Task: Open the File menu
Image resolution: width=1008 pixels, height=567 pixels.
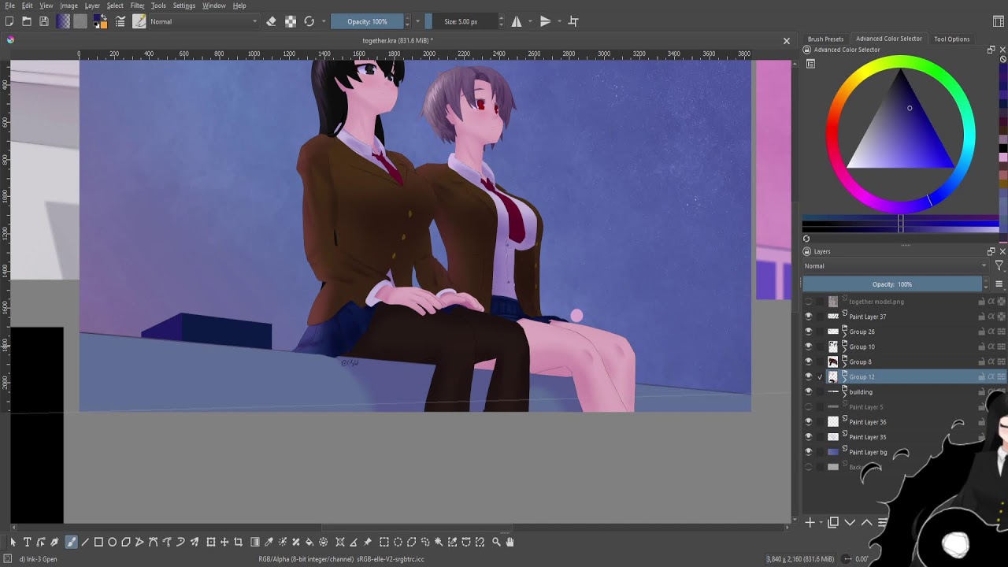Action: [9, 6]
